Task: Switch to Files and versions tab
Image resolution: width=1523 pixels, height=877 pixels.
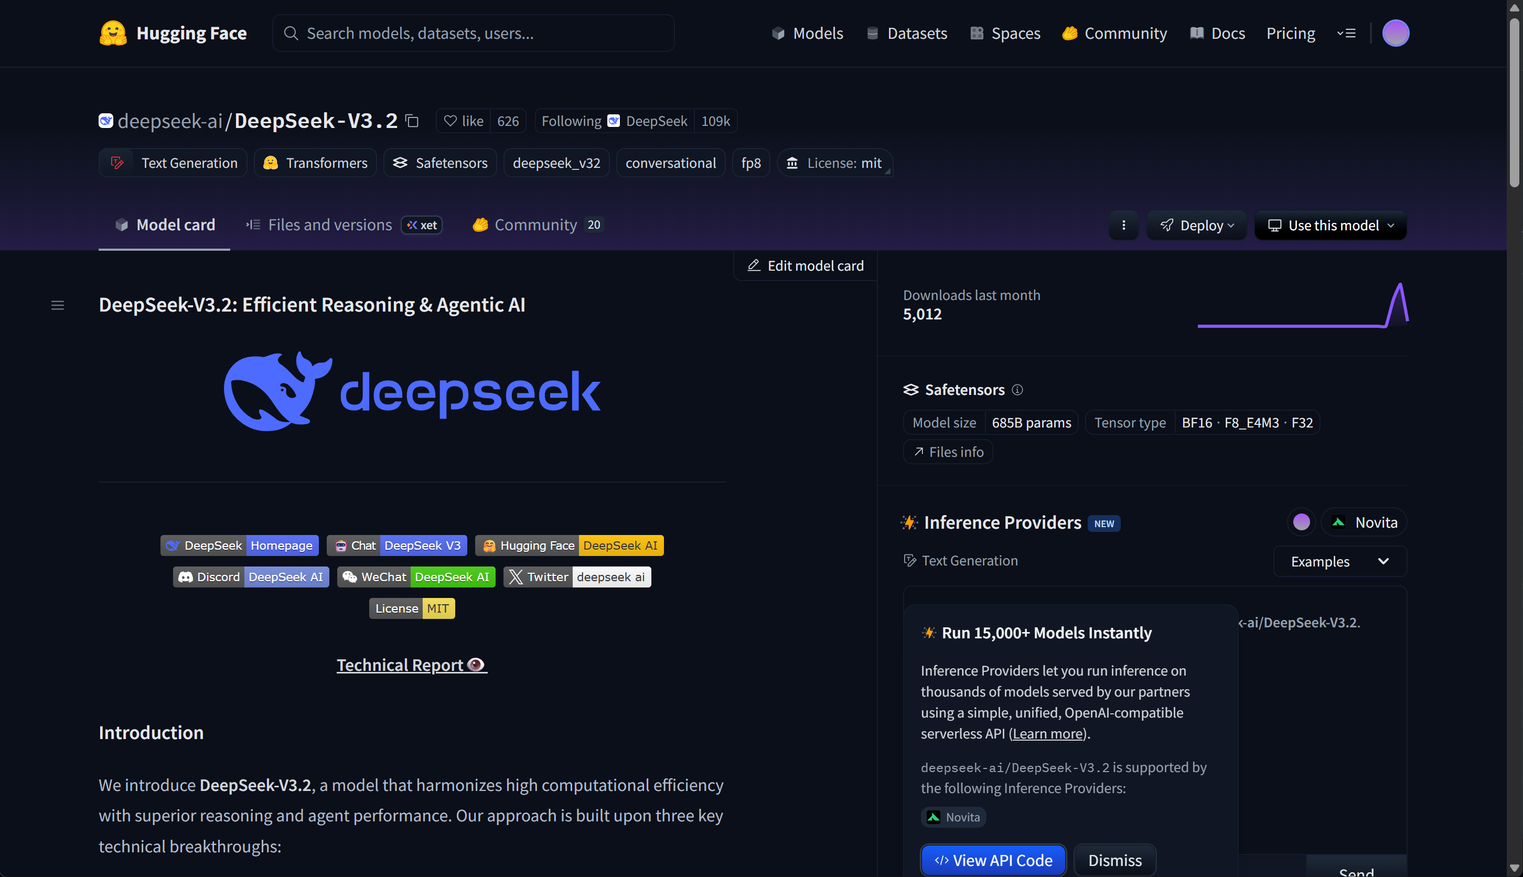Action: pos(329,225)
